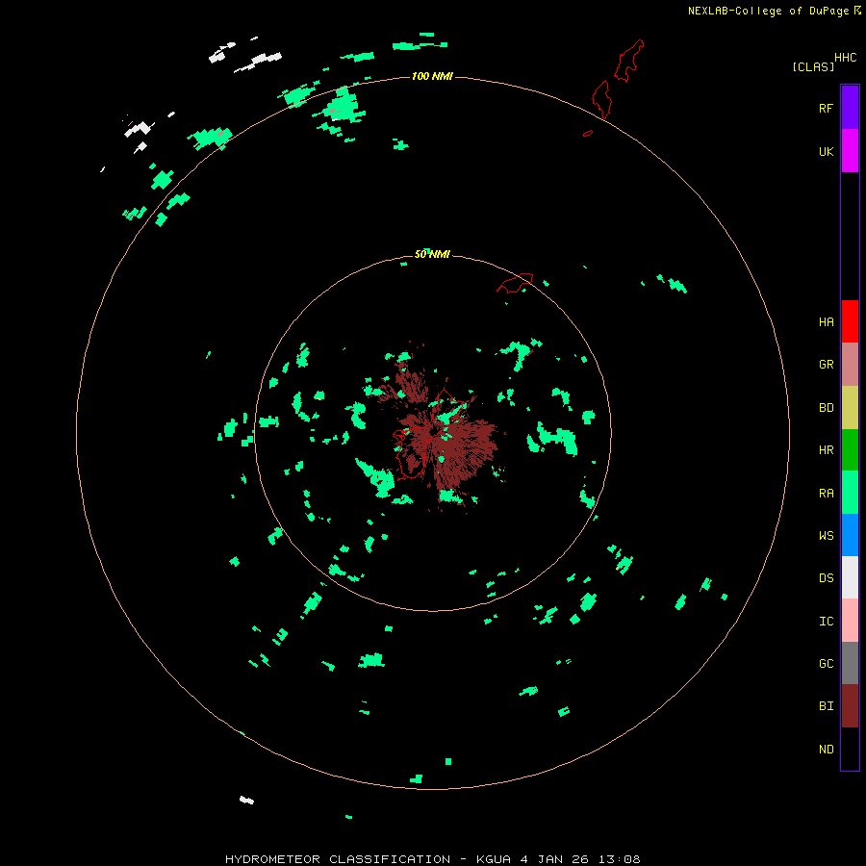Pick the HR dark green legend swatch
The image size is (866, 866).
(x=850, y=449)
